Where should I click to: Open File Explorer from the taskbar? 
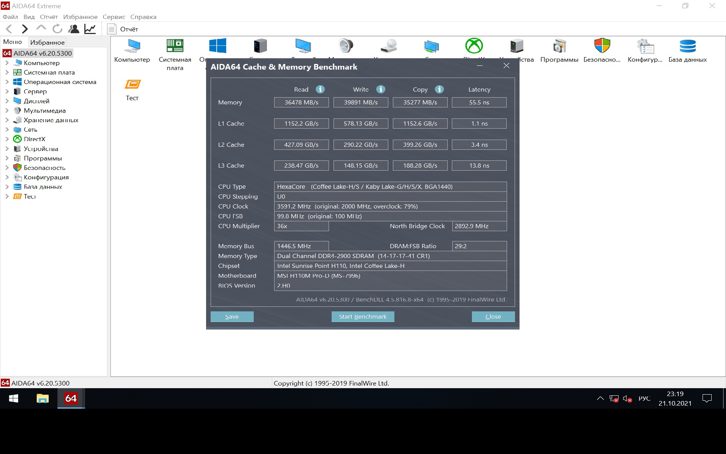[x=42, y=398]
